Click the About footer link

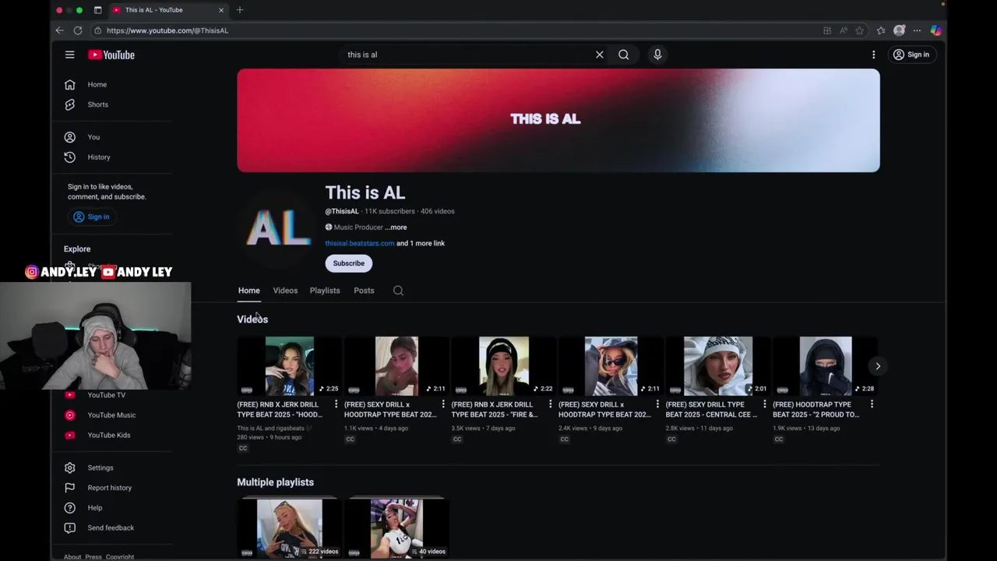[72, 557]
